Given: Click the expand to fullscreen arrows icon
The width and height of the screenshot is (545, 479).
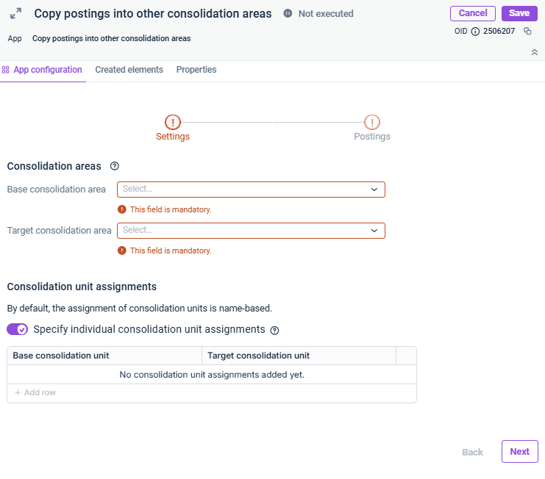Looking at the screenshot, I should pos(15,13).
